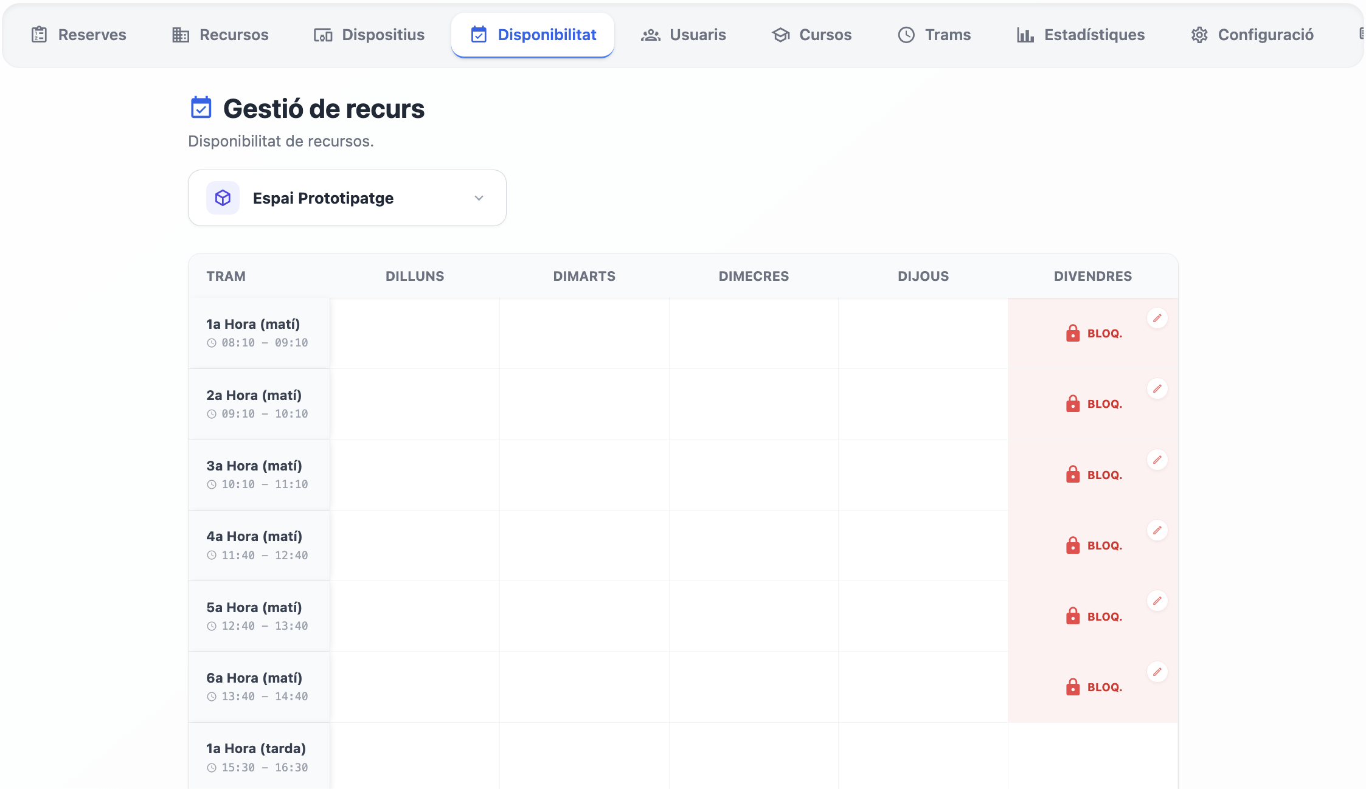The image size is (1366, 789).
Task: Open the Configuració tab
Action: (x=1252, y=35)
